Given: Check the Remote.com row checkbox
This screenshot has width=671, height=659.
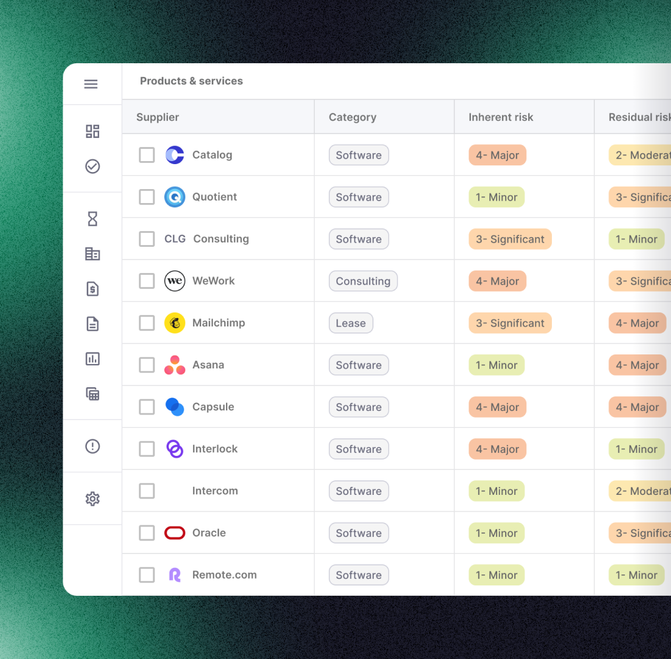Looking at the screenshot, I should (x=147, y=574).
